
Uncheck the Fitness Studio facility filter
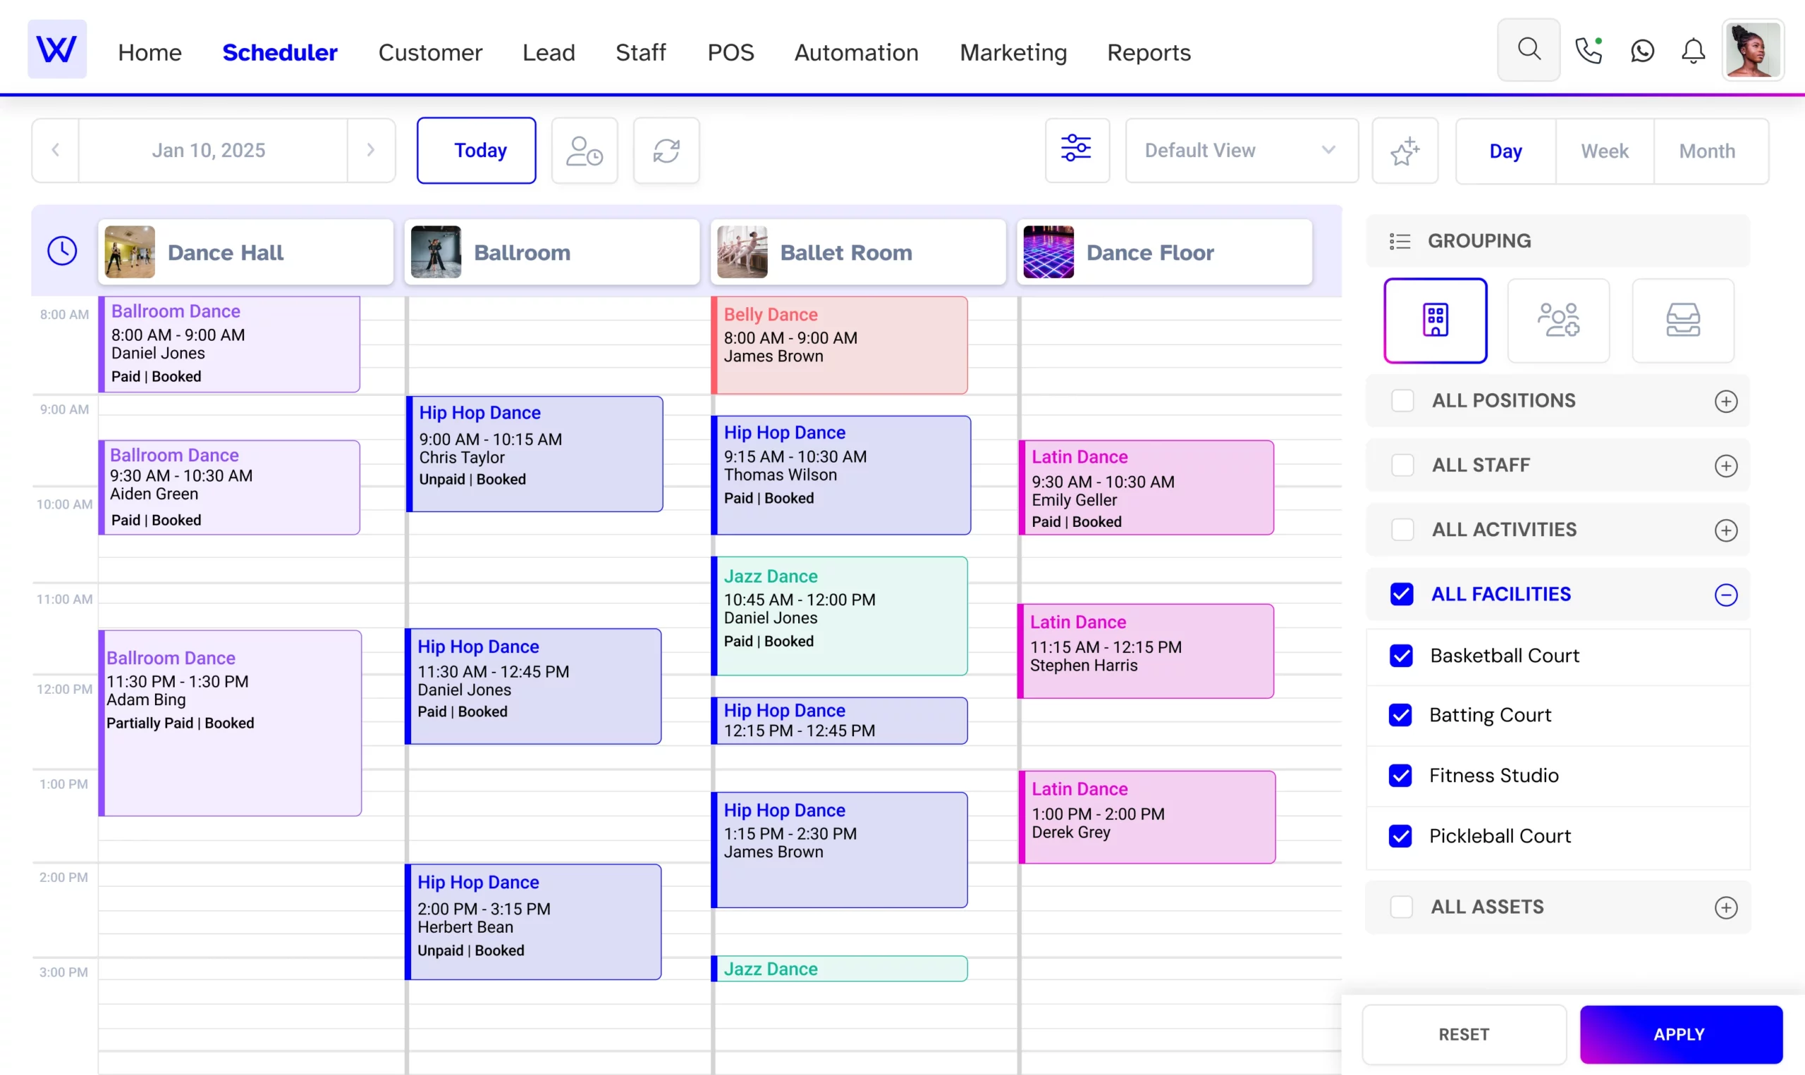coord(1400,774)
